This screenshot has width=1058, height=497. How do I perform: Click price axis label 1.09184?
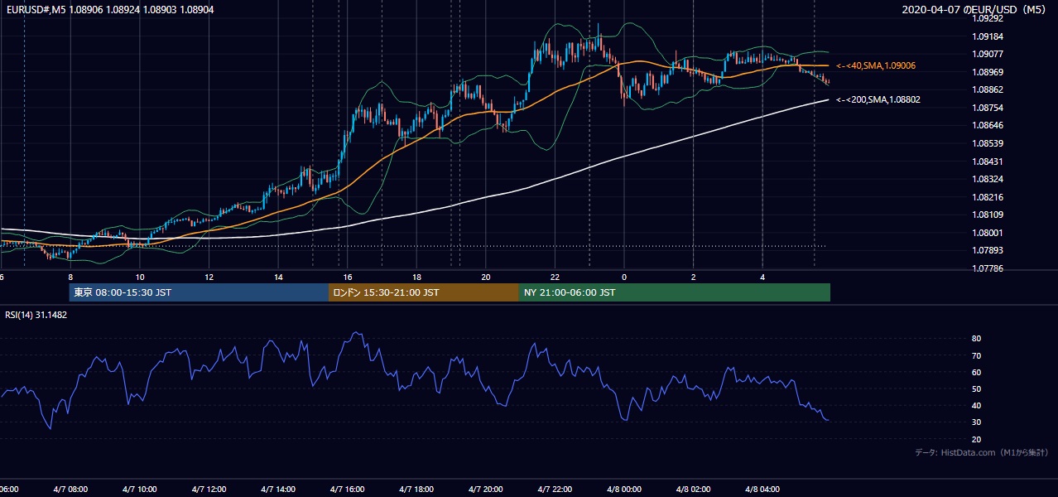[988, 36]
